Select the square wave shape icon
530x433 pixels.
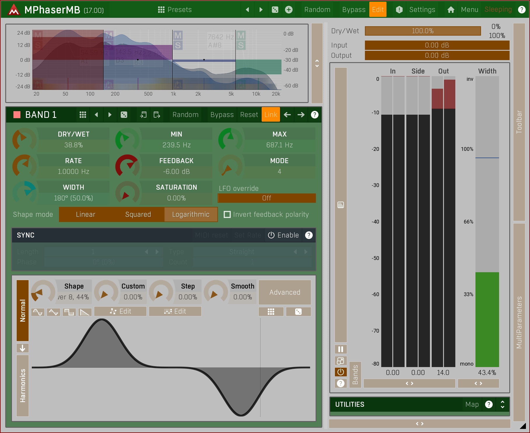(69, 312)
